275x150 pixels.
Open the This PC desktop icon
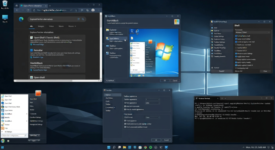point(5,19)
